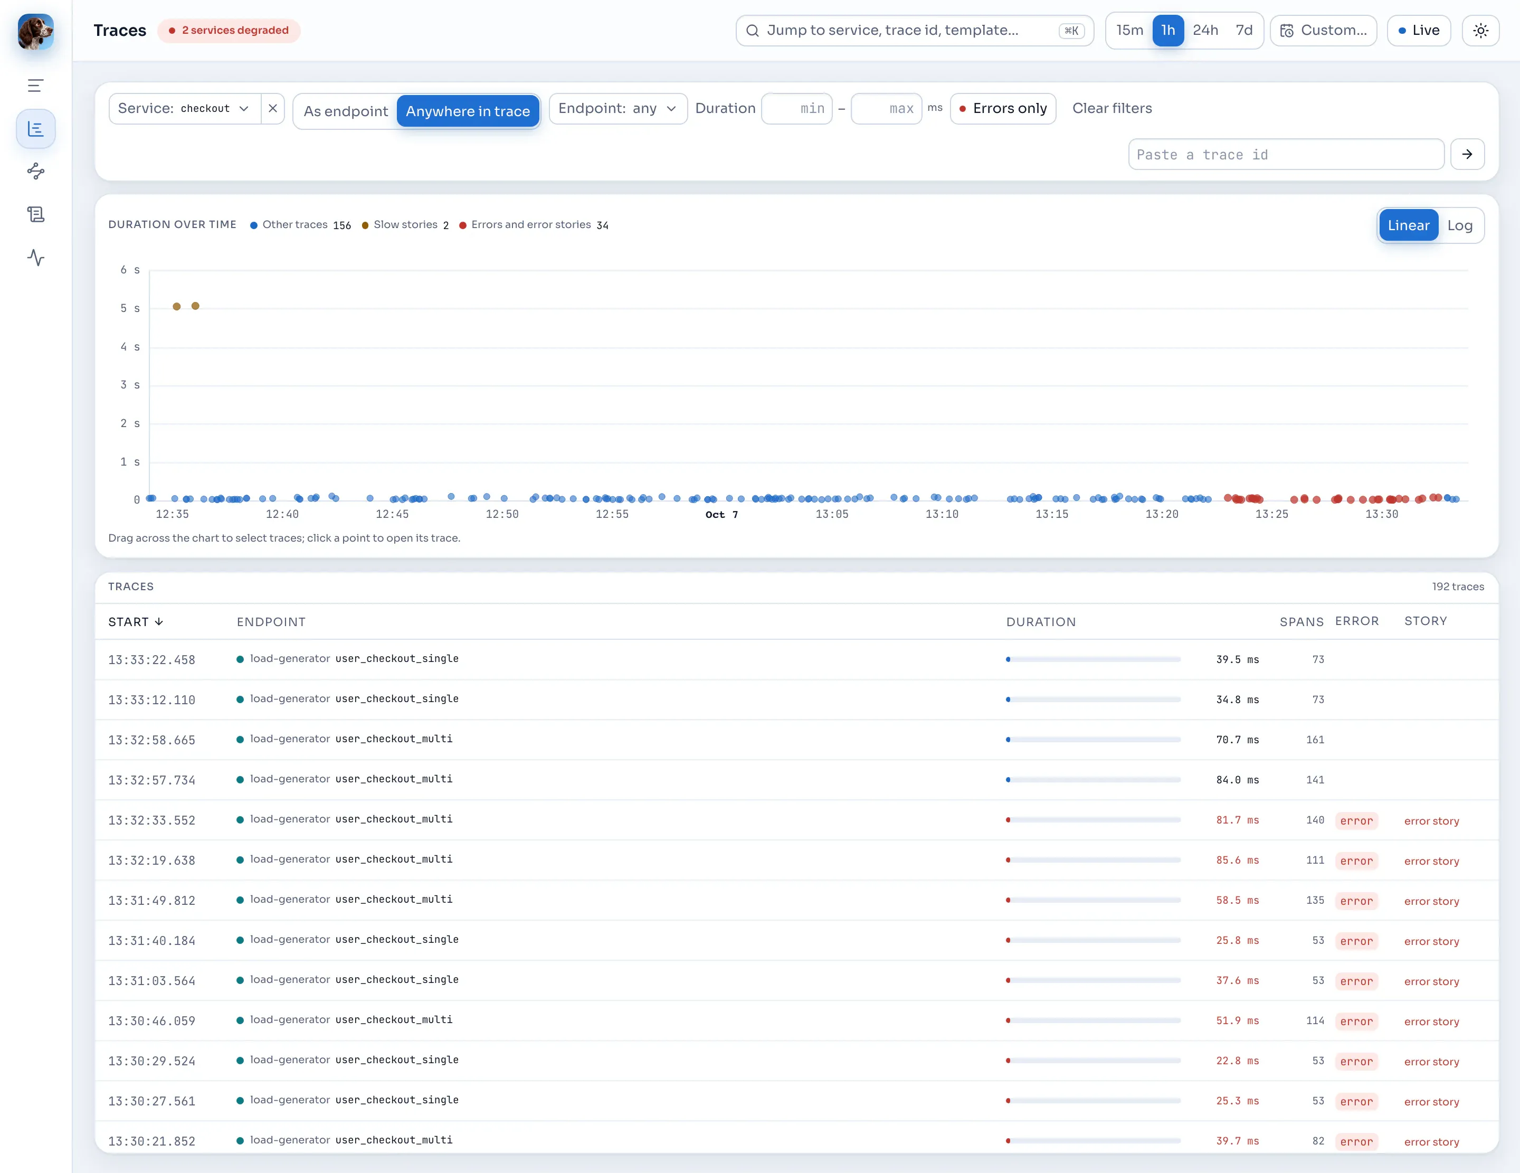The image size is (1520, 1173).
Task: Click the ENDPOINT column header
Action: (x=271, y=622)
